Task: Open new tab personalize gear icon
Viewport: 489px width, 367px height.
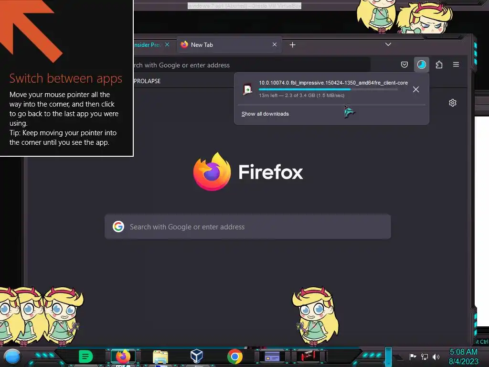Action: pyautogui.click(x=453, y=103)
